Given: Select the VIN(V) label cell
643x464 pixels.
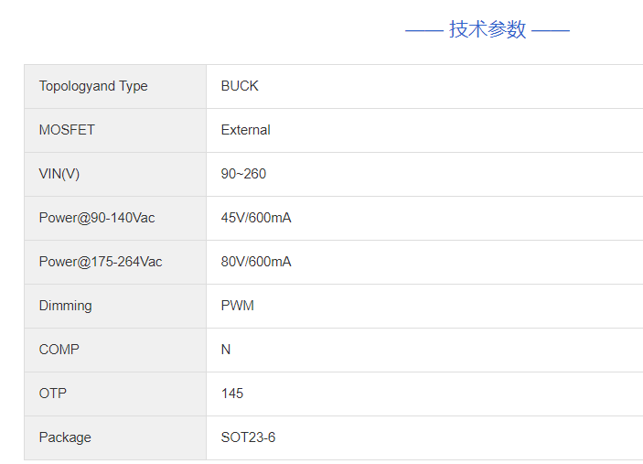Looking at the screenshot, I should pos(59,174).
